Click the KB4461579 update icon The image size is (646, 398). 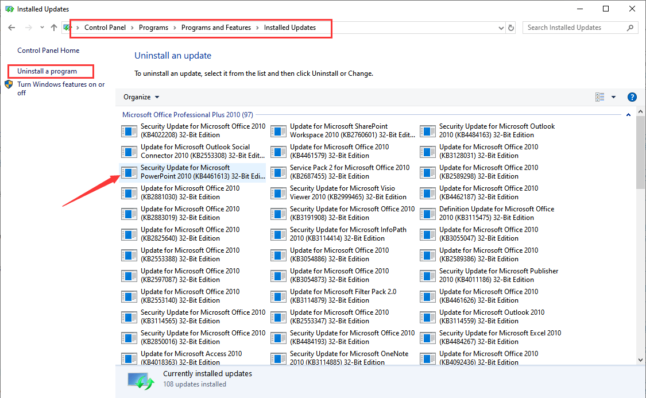tap(278, 152)
